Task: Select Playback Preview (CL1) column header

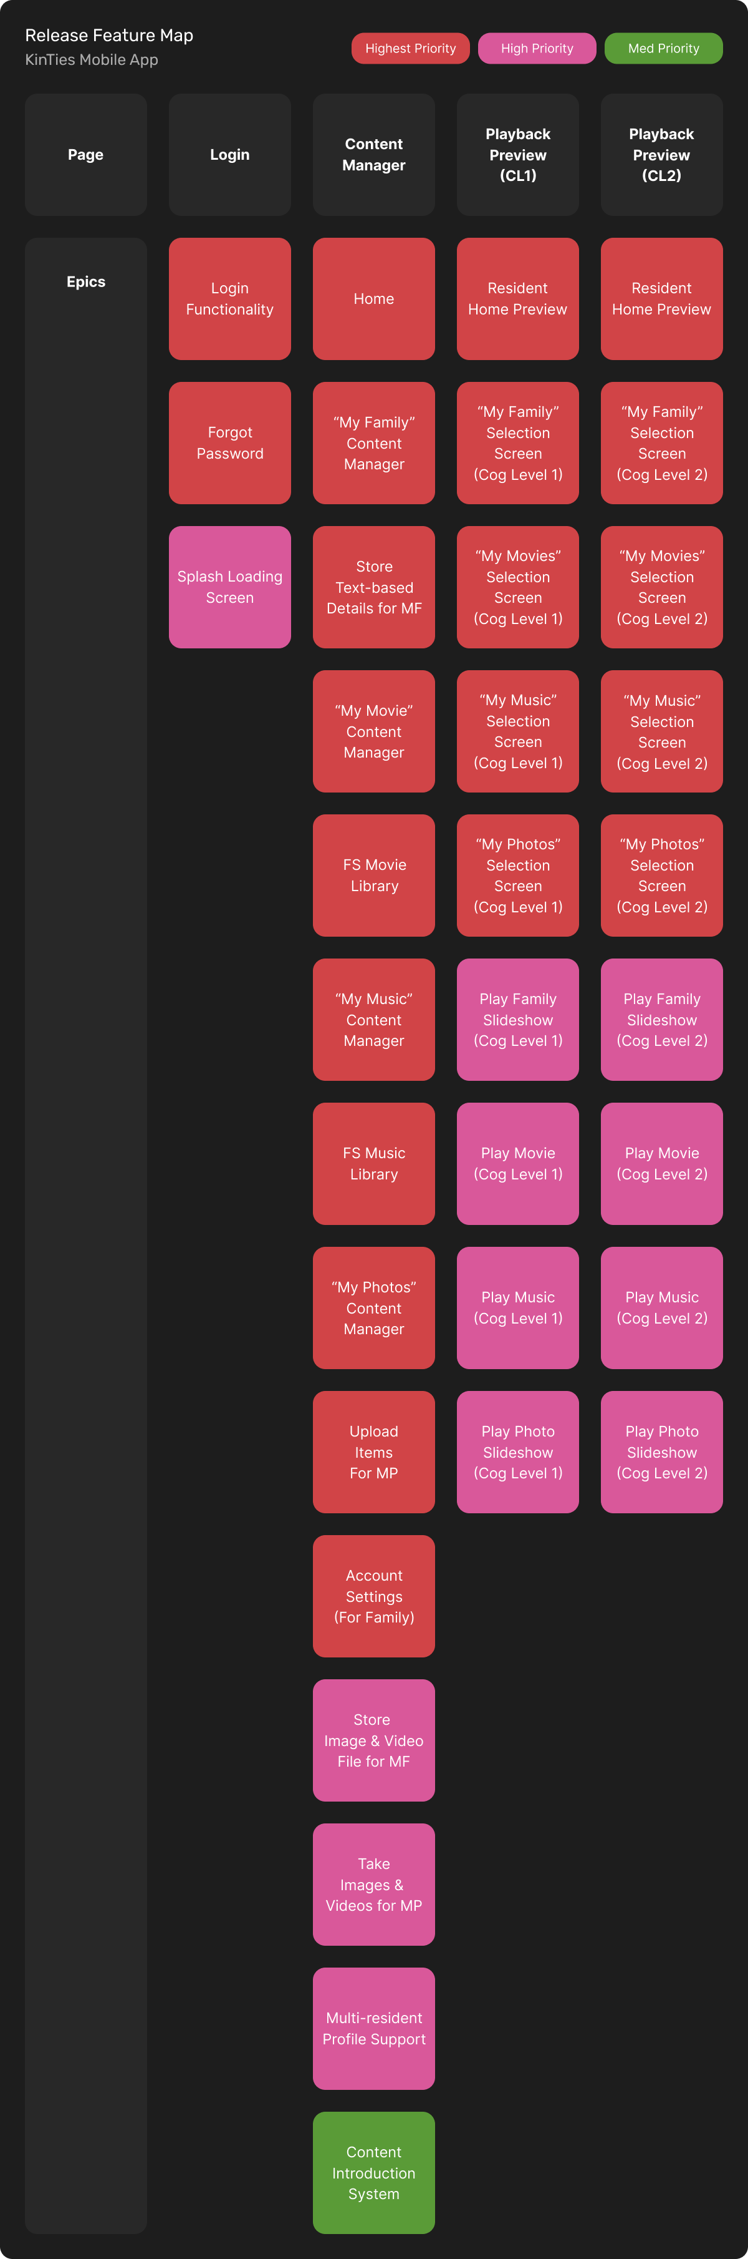Action: (x=517, y=154)
